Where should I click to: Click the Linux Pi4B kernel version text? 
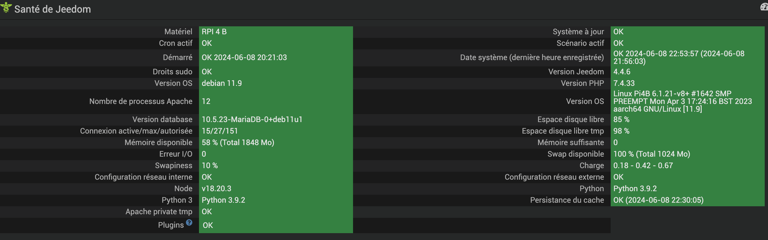(682, 101)
